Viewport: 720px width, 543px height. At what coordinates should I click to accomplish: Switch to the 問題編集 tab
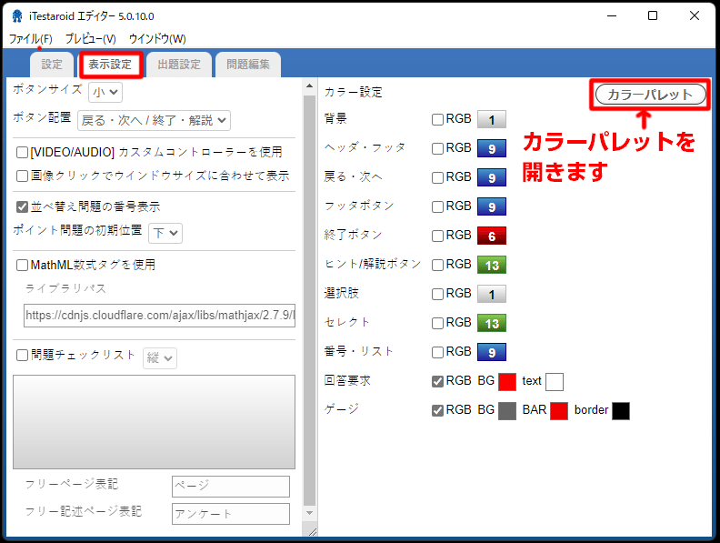[248, 65]
